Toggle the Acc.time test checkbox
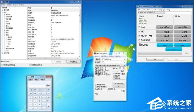This screenshot has height=112, width=194. [139, 40]
